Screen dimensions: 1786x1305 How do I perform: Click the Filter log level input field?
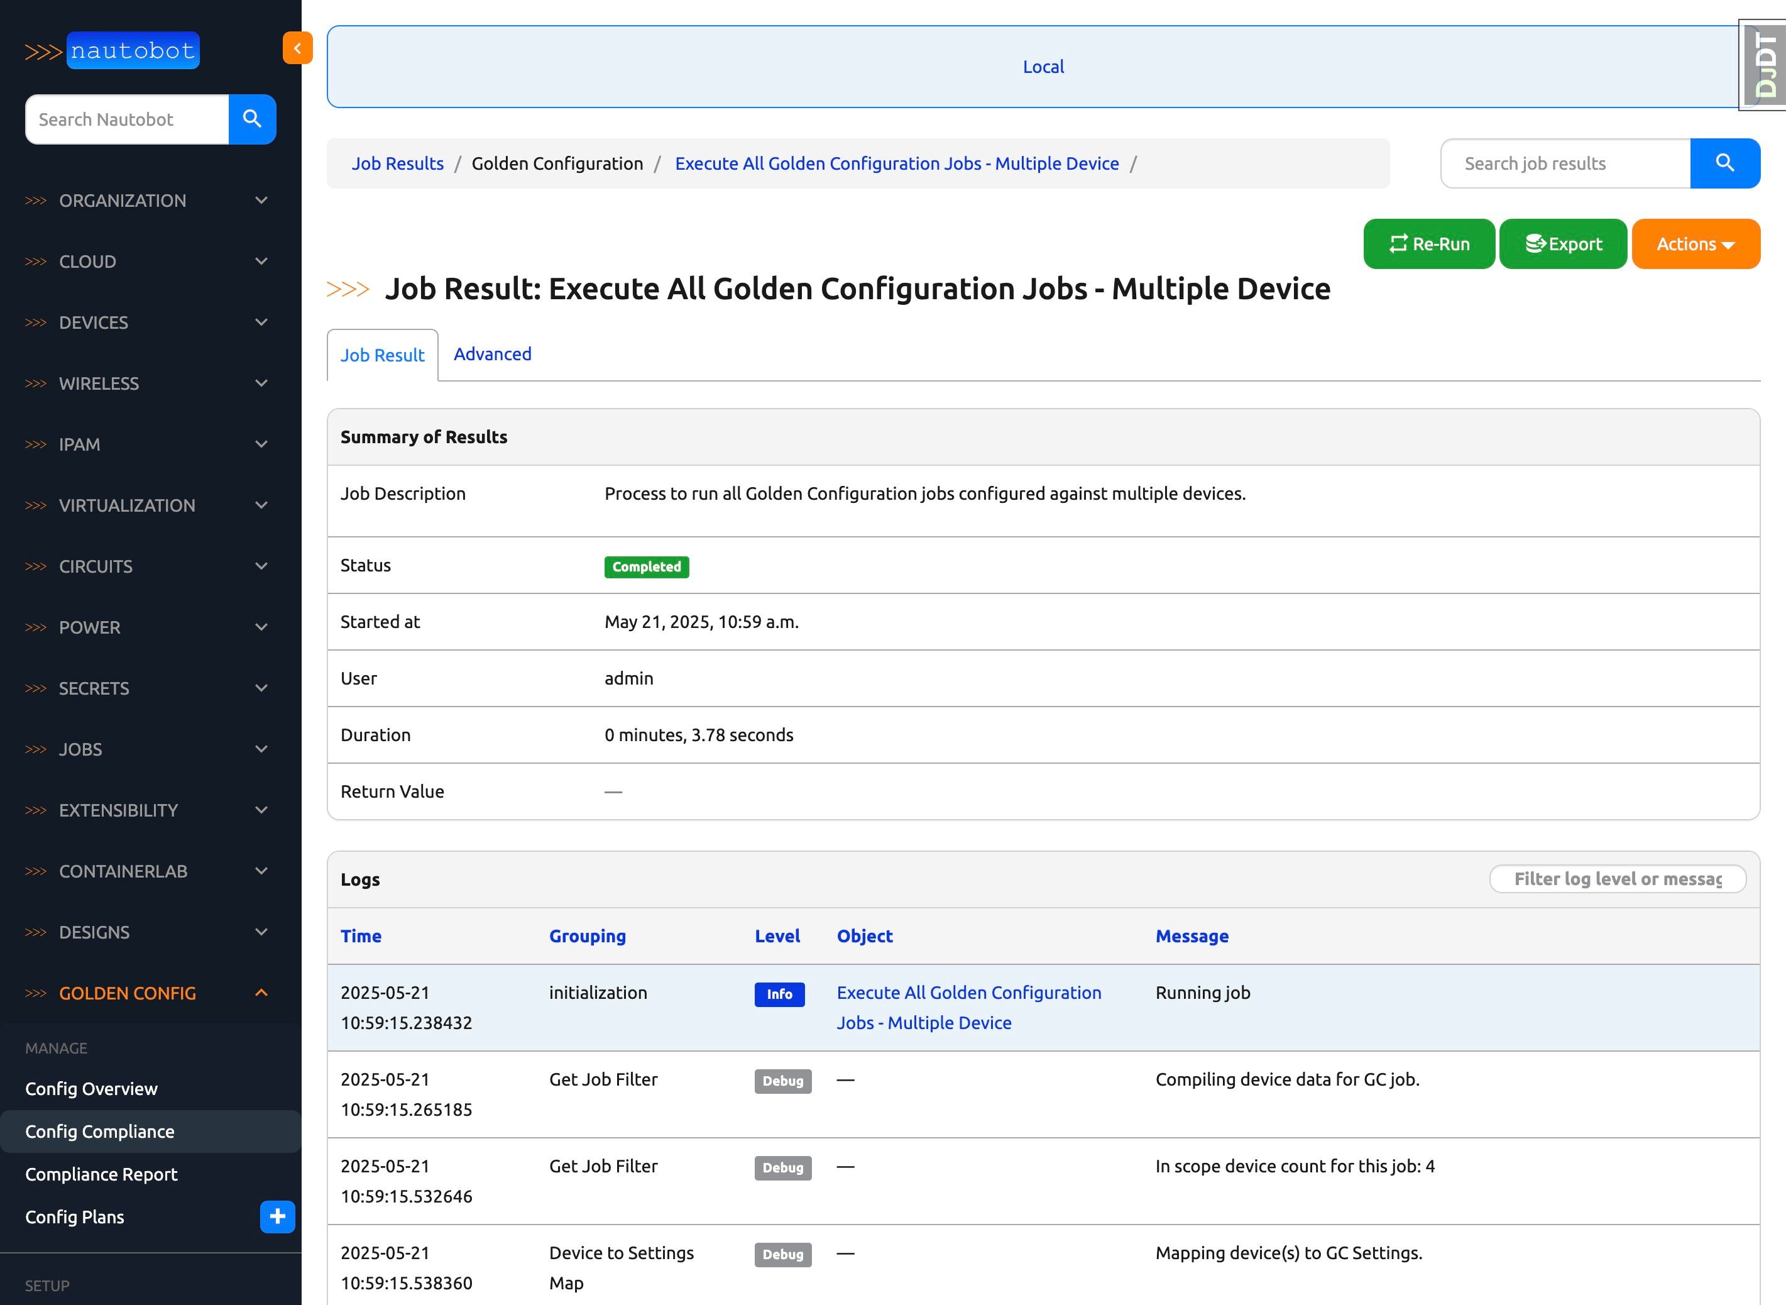(x=1616, y=879)
